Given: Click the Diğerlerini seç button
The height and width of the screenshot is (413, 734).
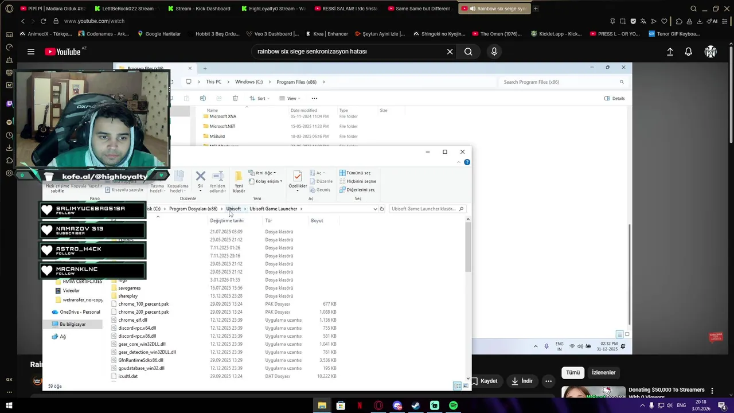Looking at the screenshot, I should point(357,190).
